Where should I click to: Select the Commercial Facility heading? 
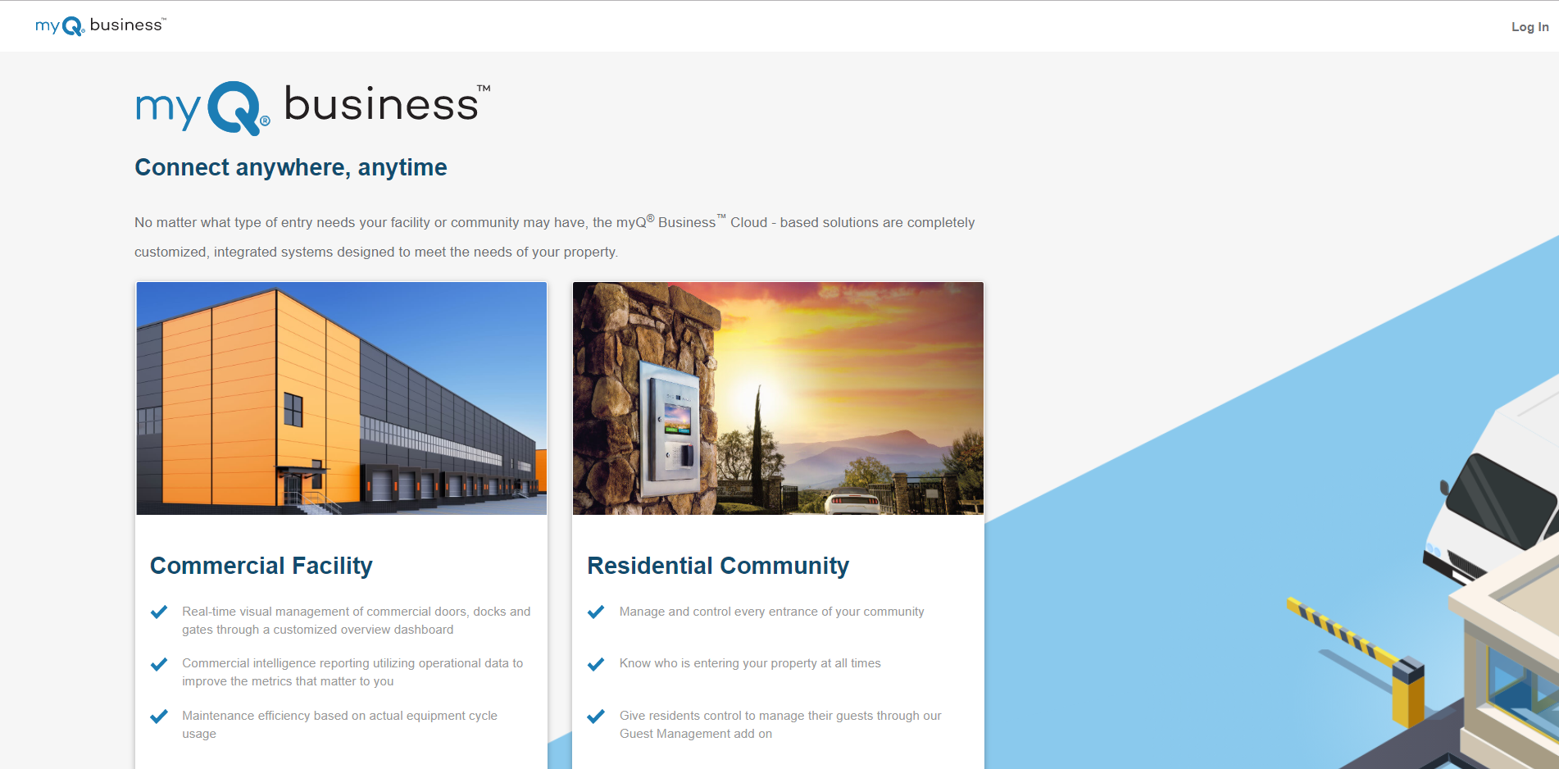click(x=261, y=566)
